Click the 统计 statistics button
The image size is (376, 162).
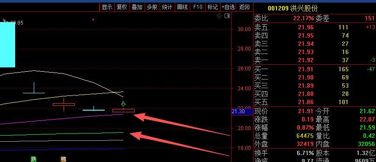tap(167, 7)
